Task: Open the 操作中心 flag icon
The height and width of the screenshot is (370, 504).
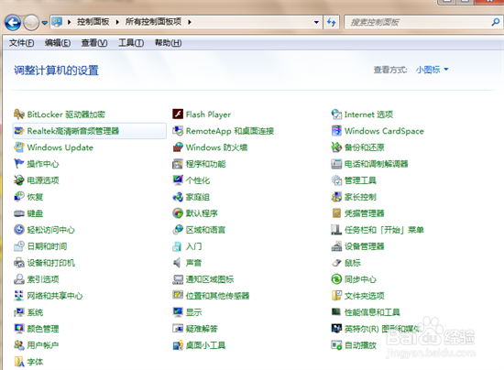Action: (x=19, y=164)
